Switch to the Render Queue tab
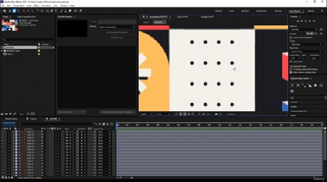The height and width of the screenshot is (182, 327). pos(11,119)
